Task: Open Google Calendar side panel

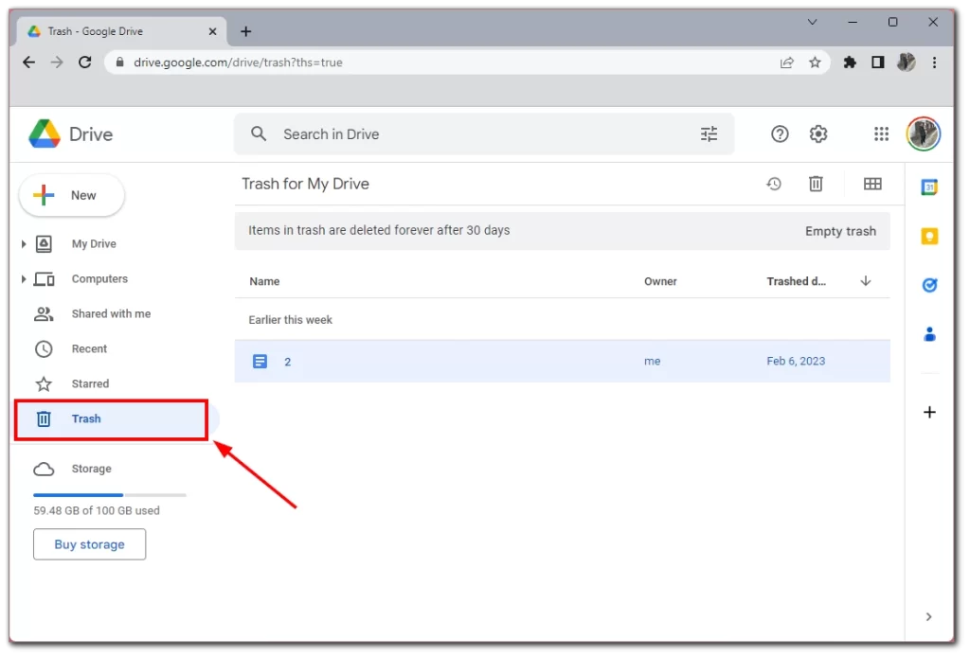Action: pyautogui.click(x=929, y=187)
